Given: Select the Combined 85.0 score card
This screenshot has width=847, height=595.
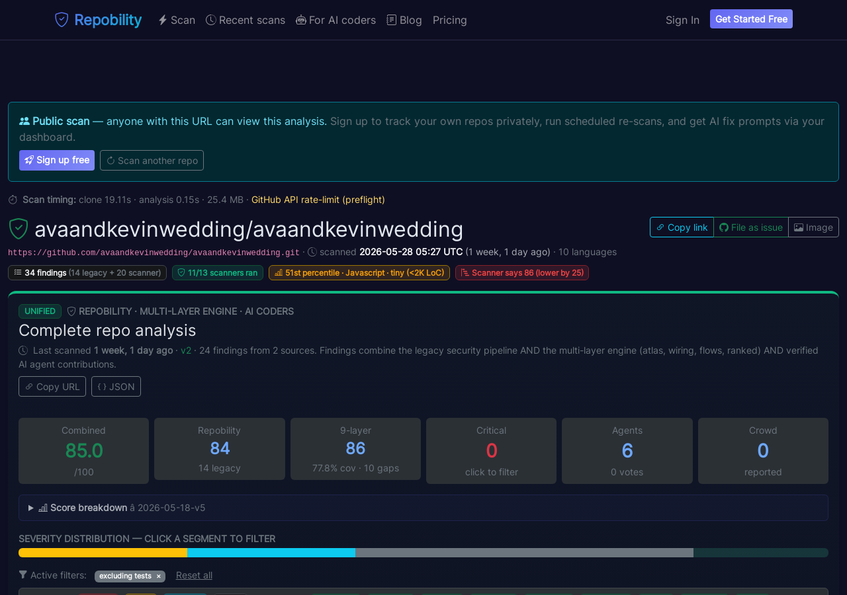Looking at the screenshot, I should [83, 451].
